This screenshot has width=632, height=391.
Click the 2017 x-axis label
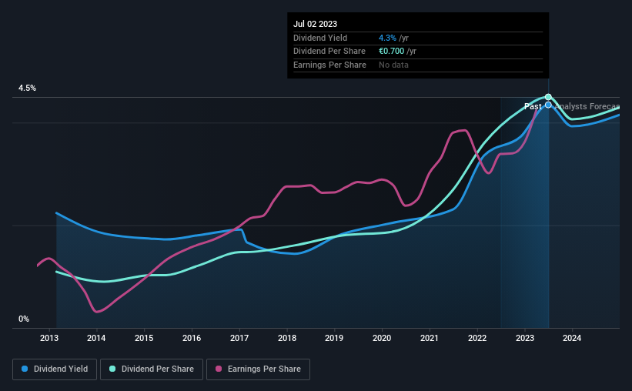[239, 338]
